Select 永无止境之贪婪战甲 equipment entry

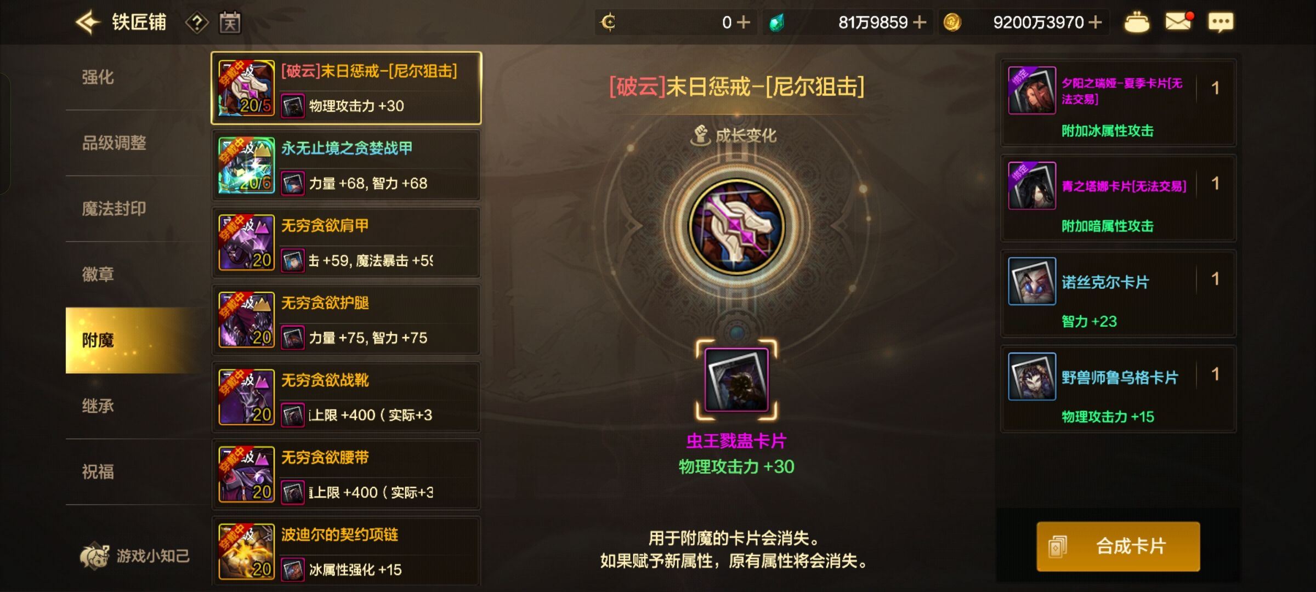[x=347, y=166]
